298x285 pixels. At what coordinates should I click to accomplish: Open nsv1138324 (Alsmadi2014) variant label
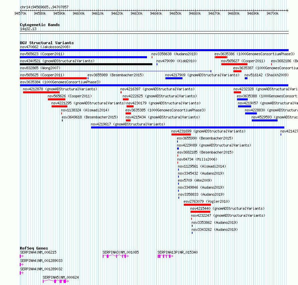(x=85, y=110)
